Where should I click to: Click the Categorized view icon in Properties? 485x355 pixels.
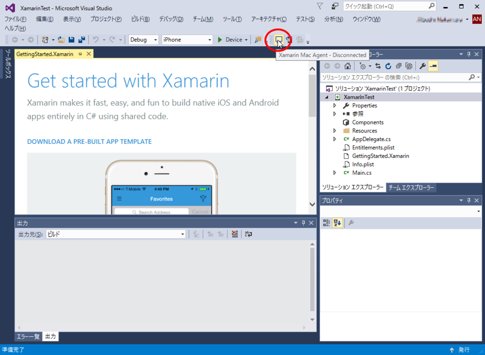click(x=326, y=222)
